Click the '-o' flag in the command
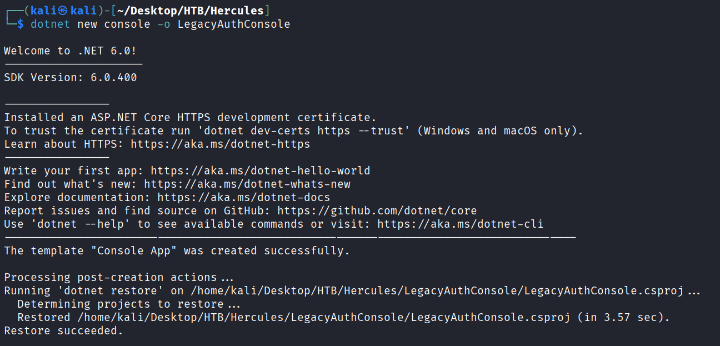Screen dimensions: 720x346 [164, 24]
